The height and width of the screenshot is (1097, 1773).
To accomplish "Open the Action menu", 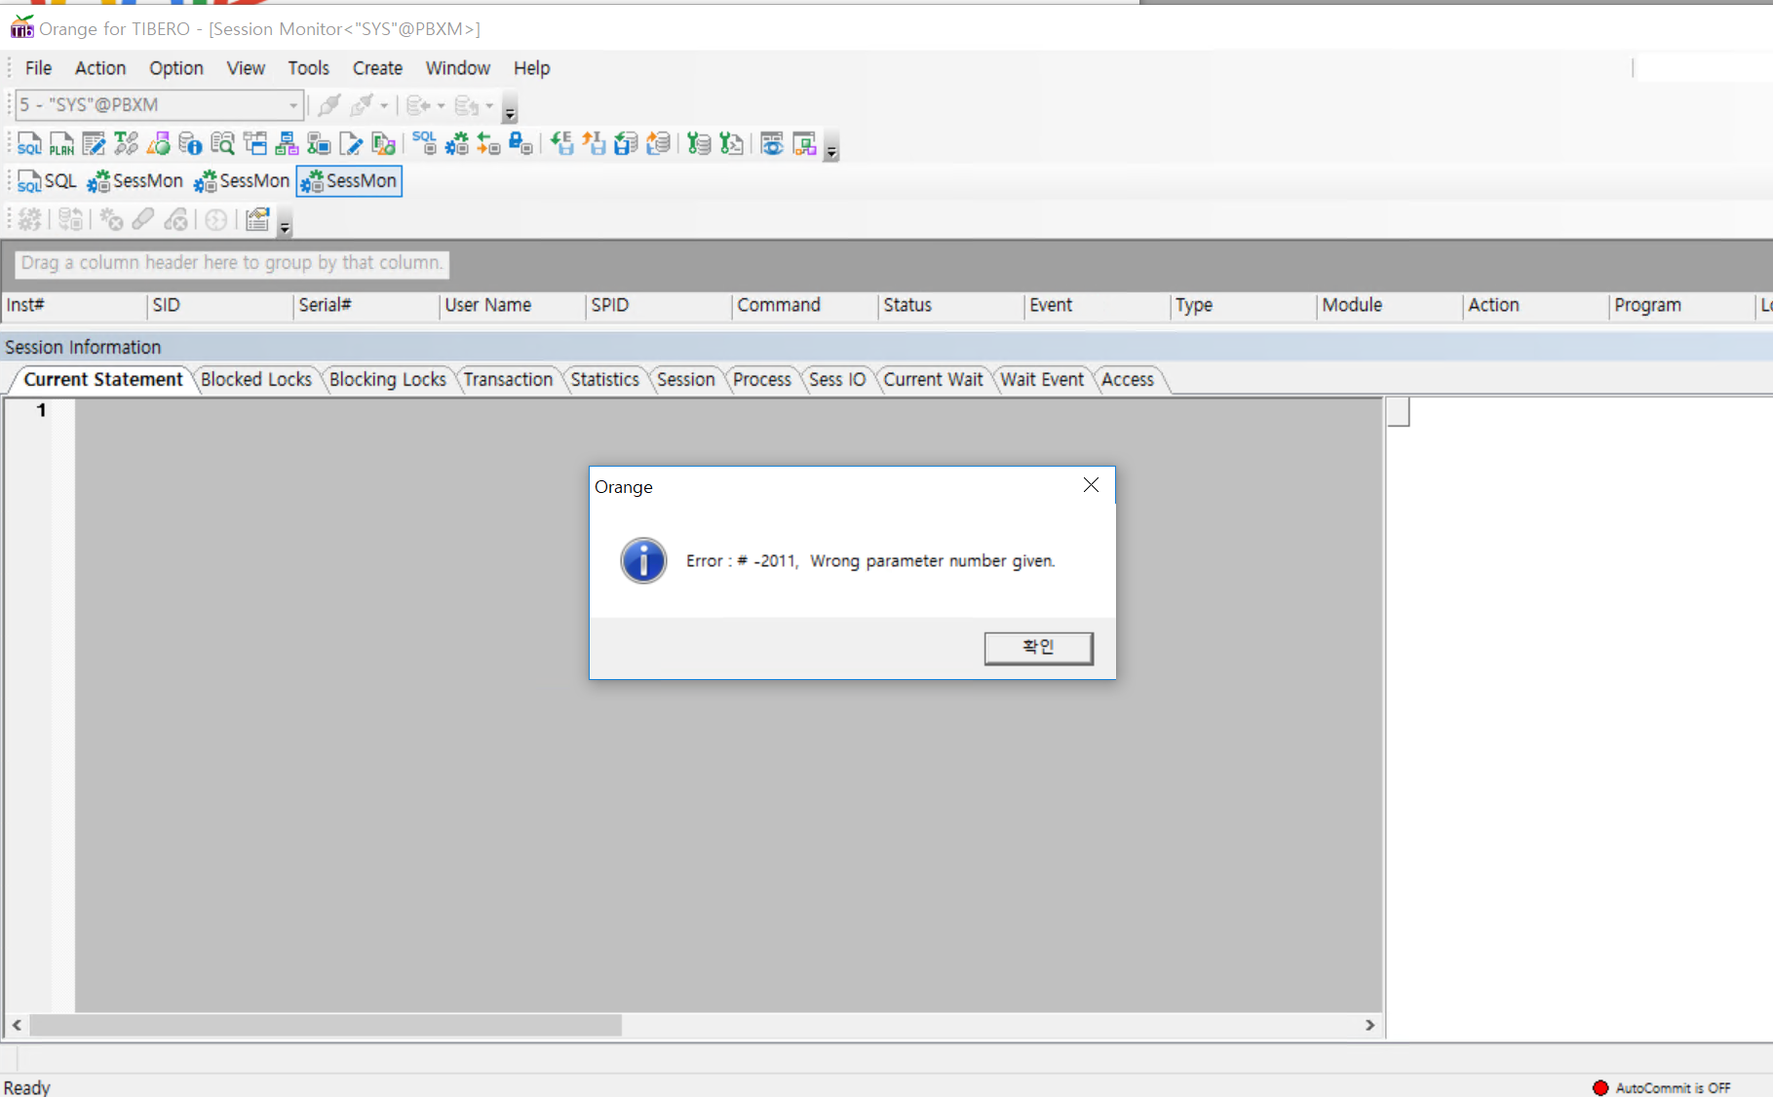I will [x=99, y=68].
